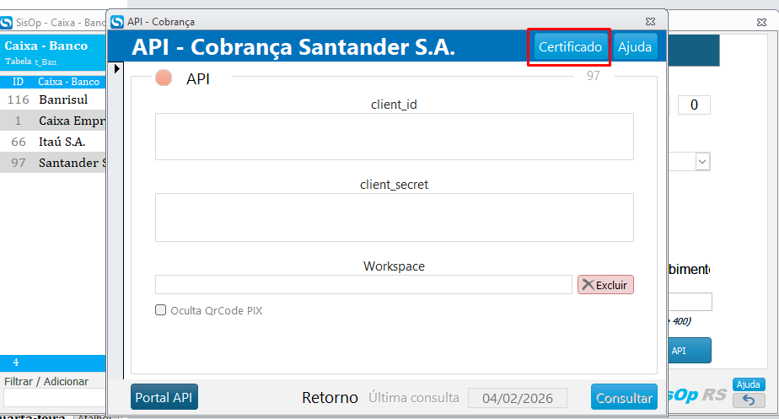This screenshot has height=419, width=779.
Task: Click the record pointer arrow at row selector
Action: pos(117,68)
